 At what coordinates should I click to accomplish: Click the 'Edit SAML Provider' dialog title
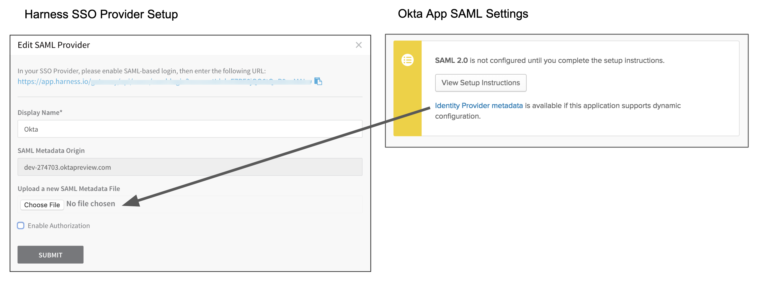click(54, 45)
